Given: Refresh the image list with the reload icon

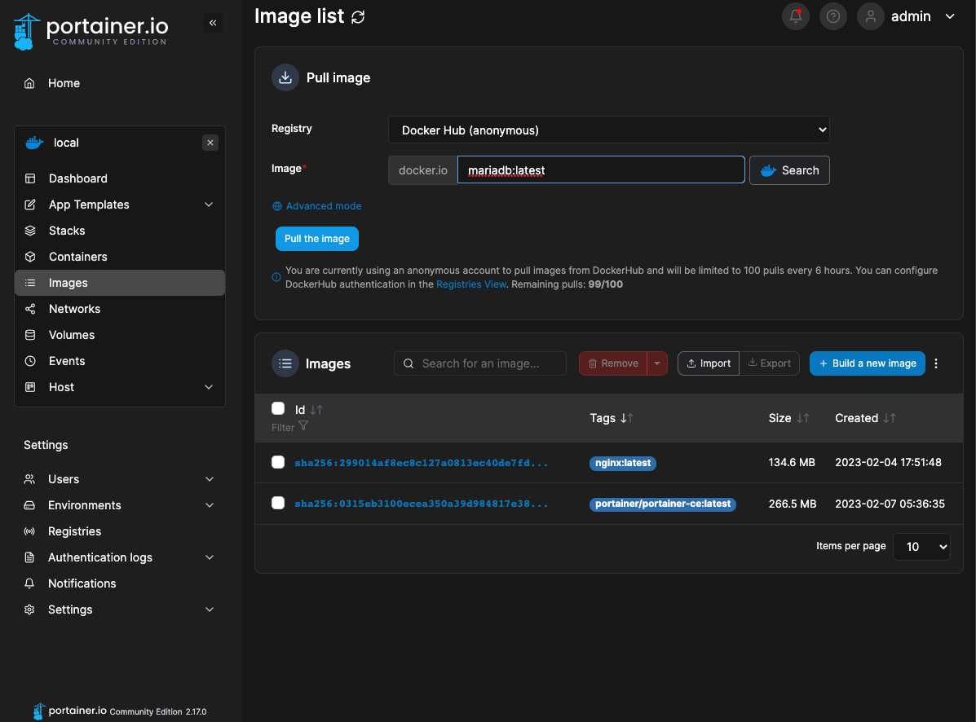Looking at the screenshot, I should pos(358,17).
